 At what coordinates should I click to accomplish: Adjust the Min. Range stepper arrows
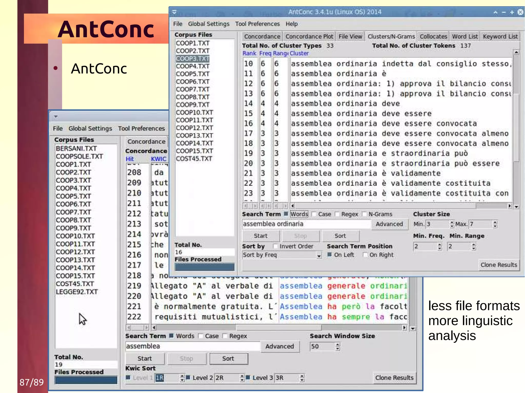tap(474, 247)
